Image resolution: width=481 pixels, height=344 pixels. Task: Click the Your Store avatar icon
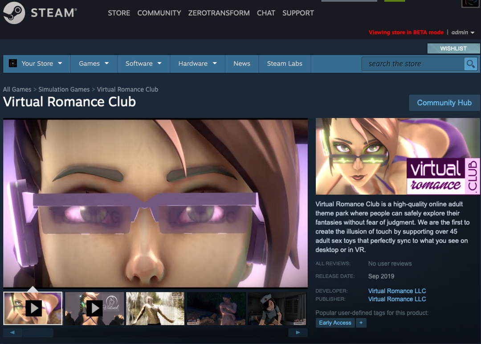pos(13,63)
